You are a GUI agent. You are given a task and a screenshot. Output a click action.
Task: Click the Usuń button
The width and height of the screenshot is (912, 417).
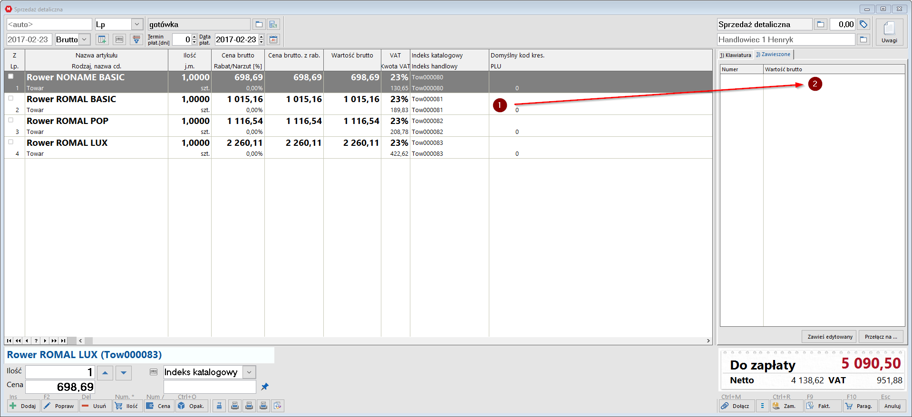[95, 406]
